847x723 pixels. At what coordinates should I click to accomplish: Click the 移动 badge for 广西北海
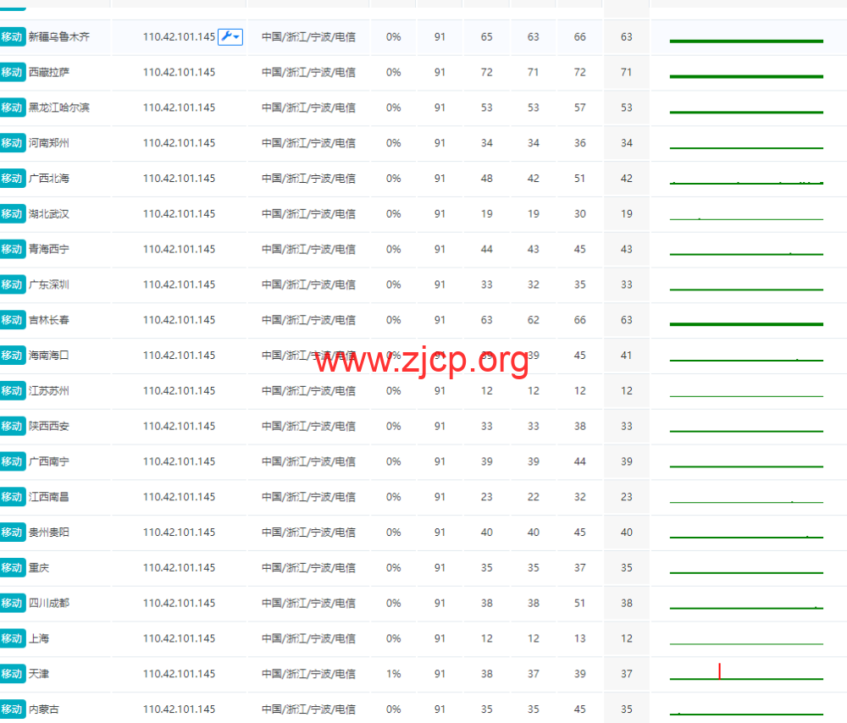pos(12,178)
